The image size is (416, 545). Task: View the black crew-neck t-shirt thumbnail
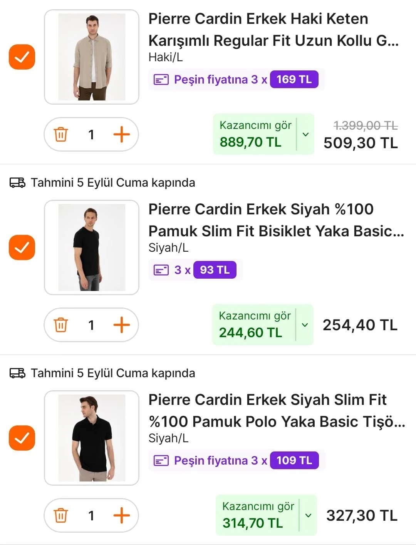click(x=92, y=247)
